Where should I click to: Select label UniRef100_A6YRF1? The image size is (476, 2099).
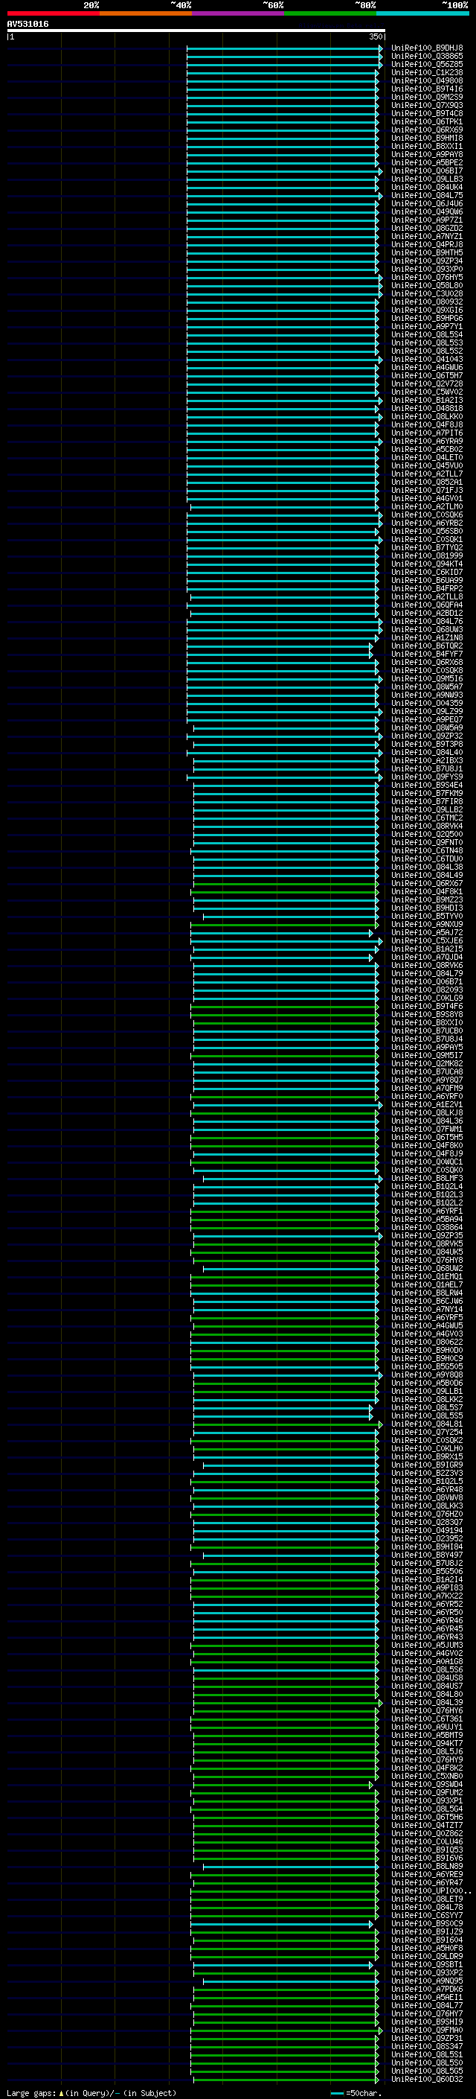click(x=427, y=1211)
